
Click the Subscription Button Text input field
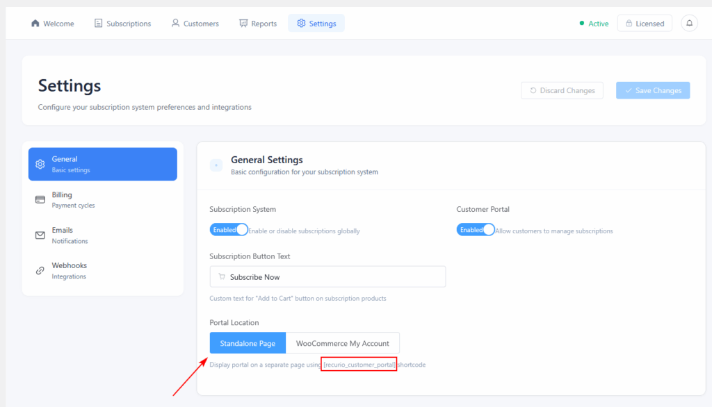(x=327, y=277)
